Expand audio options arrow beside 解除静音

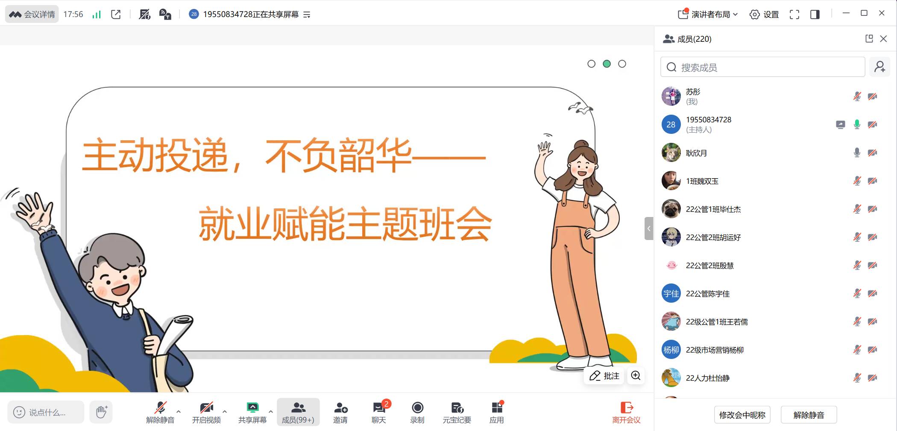(x=179, y=411)
